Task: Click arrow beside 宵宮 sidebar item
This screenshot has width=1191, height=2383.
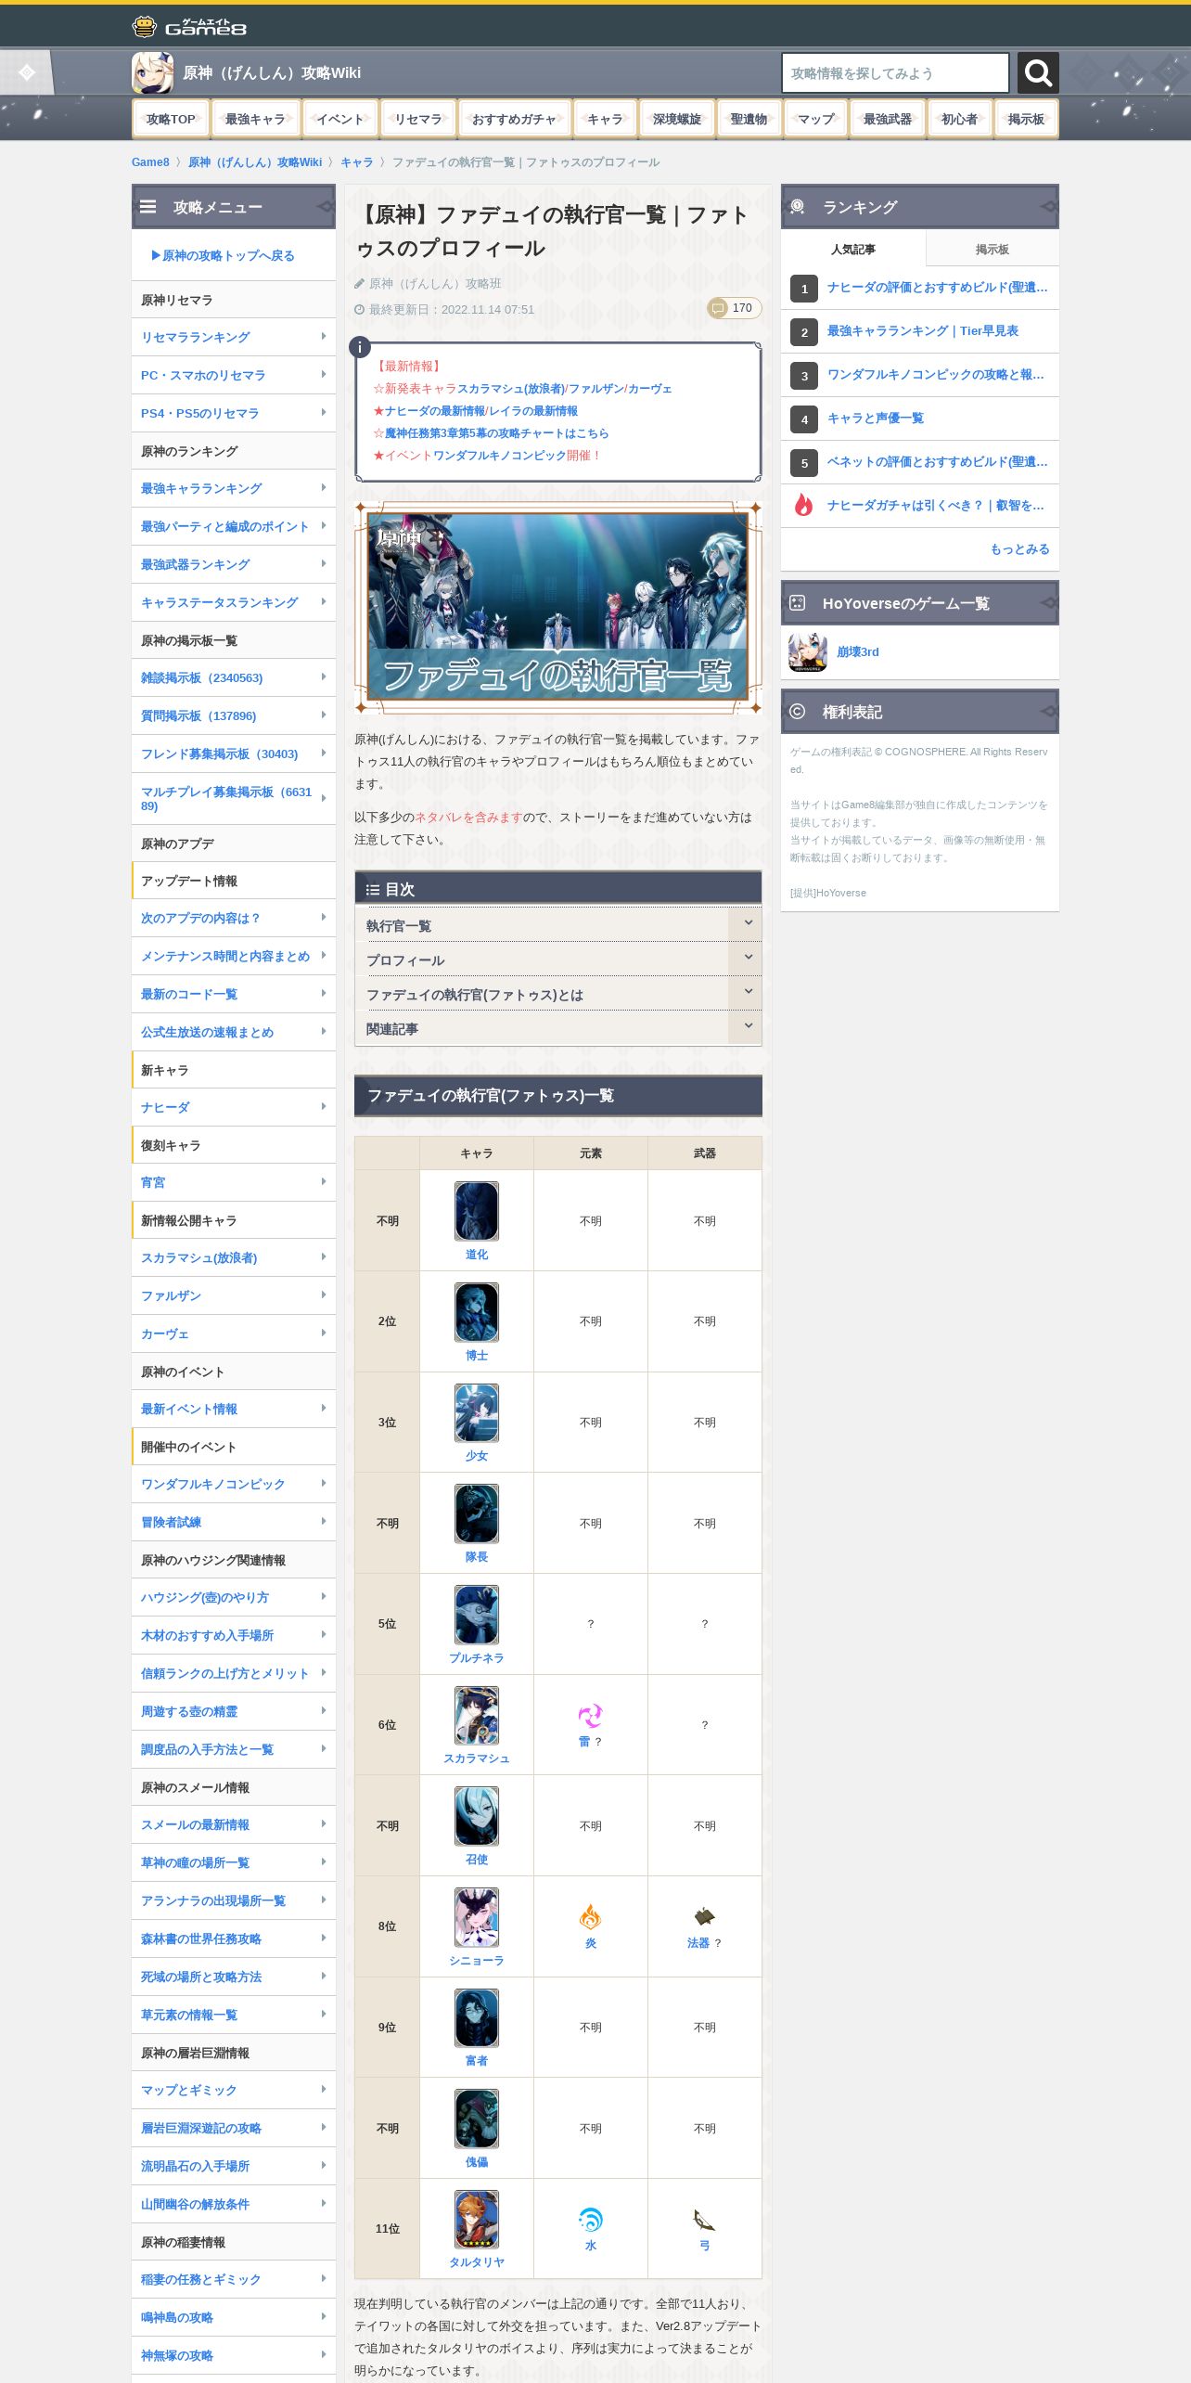Action: click(x=324, y=1182)
